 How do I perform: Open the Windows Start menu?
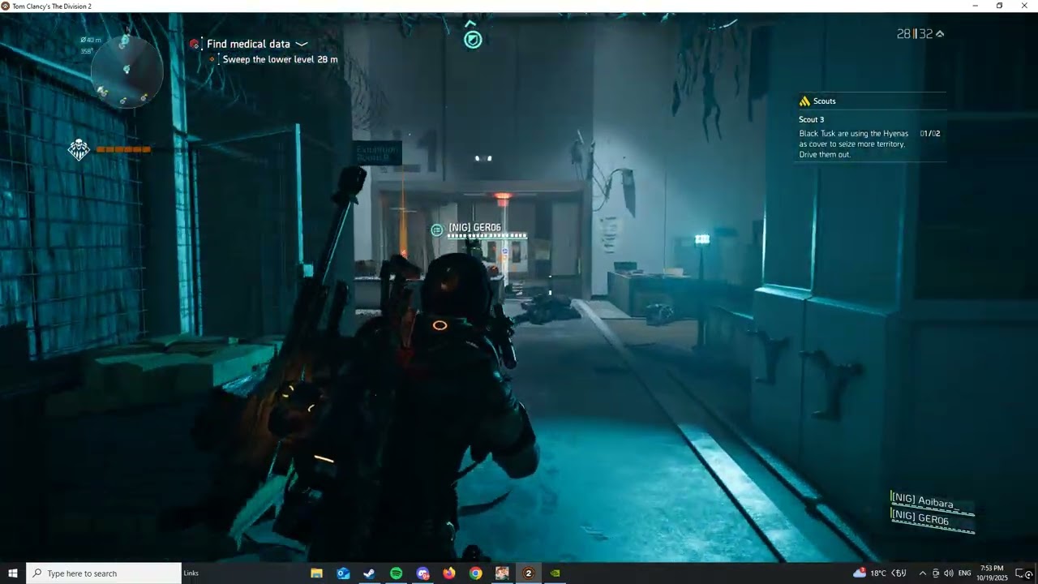coord(13,573)
